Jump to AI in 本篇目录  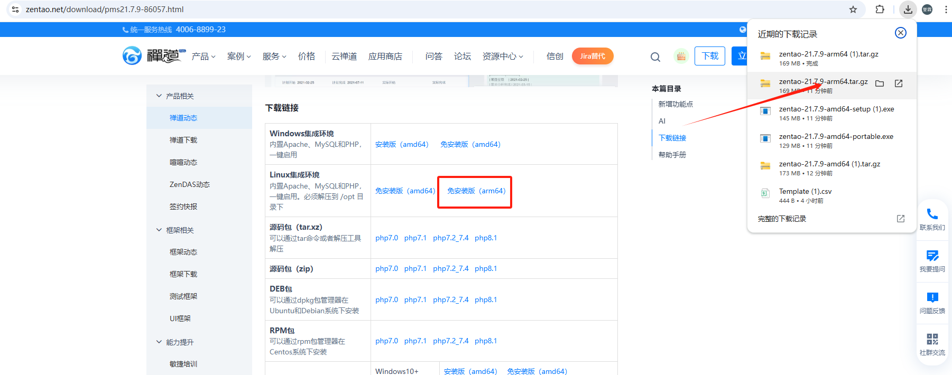pos(662,121)
